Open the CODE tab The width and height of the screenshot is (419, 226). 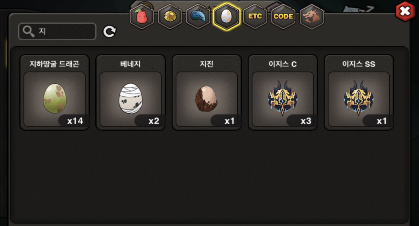pyautogui.click(x=283, y=16)
